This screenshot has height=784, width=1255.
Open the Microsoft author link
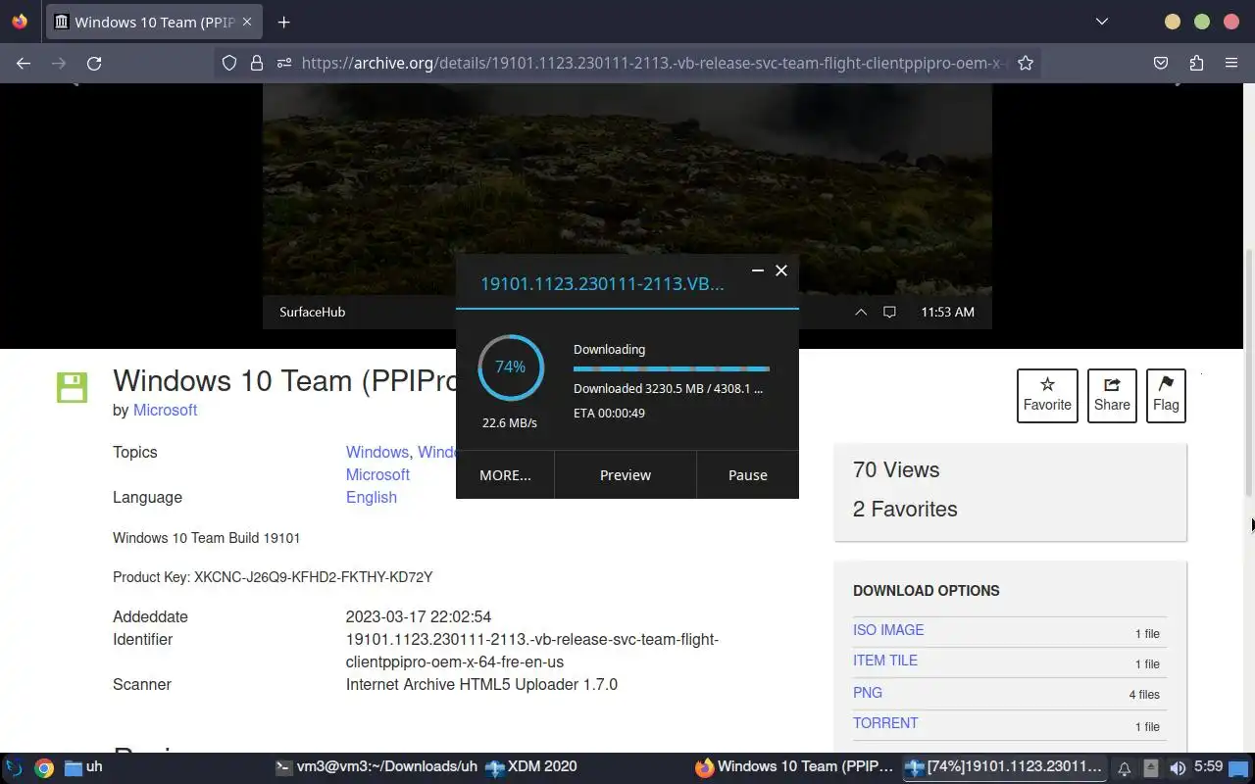(x=165, y=410)
